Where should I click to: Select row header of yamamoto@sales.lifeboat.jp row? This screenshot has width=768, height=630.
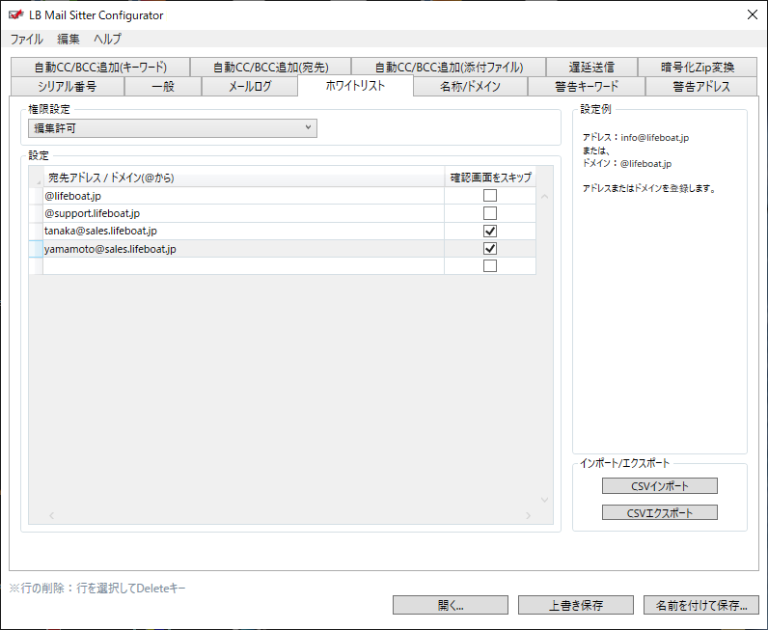[x=36, y=248]
